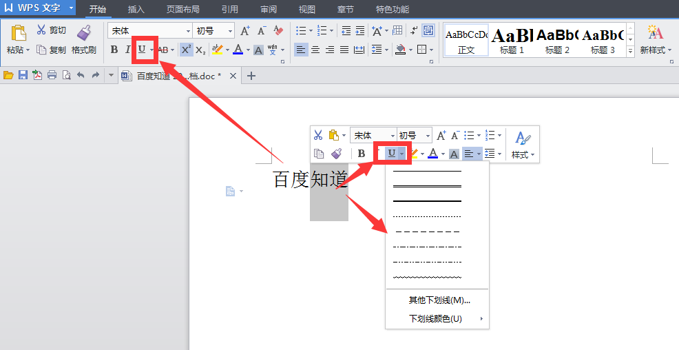Viewport: 679px width, 350px height.
Task: Switch to the 审阅 tab
Action: [x=269, y=9]
